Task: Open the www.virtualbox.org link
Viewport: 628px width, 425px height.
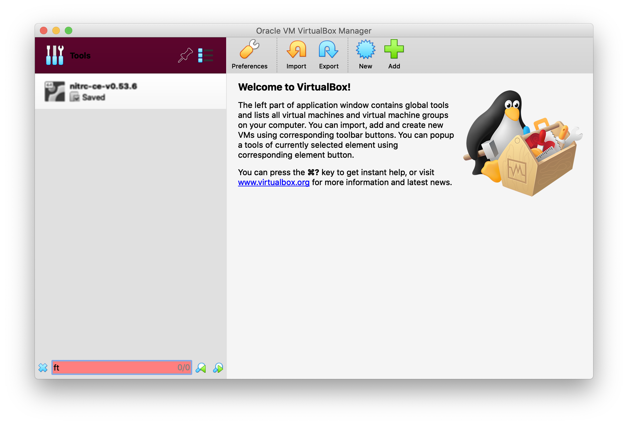Action: (274, 182)
